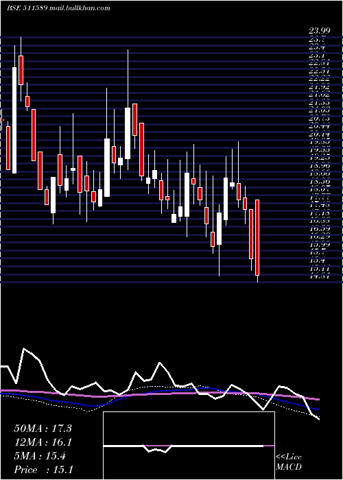Image resolution: width=343 pixels, height=480 pixels.
Task: Click the pink 50MA line in the indicator panel
Action: [x=159, y=394]
